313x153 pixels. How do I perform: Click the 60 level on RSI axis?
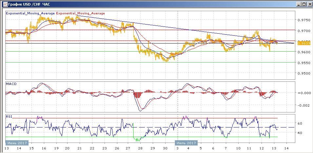pyautogui.click(x=301, y=124)
